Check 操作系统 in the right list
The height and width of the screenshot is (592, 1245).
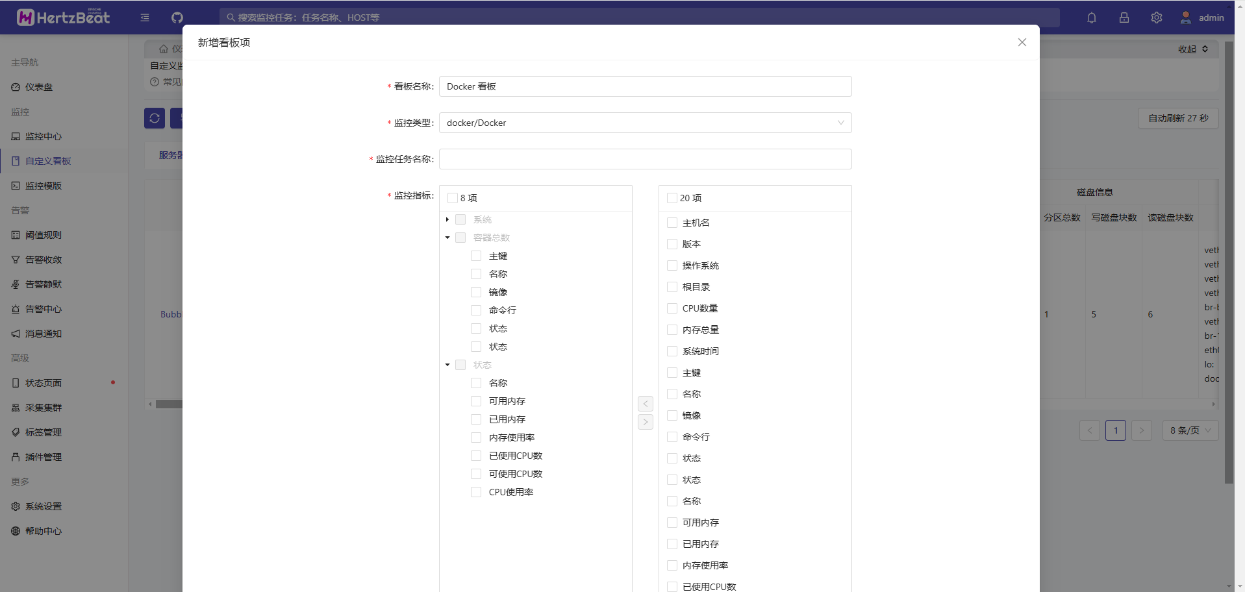tap(672, 265)
